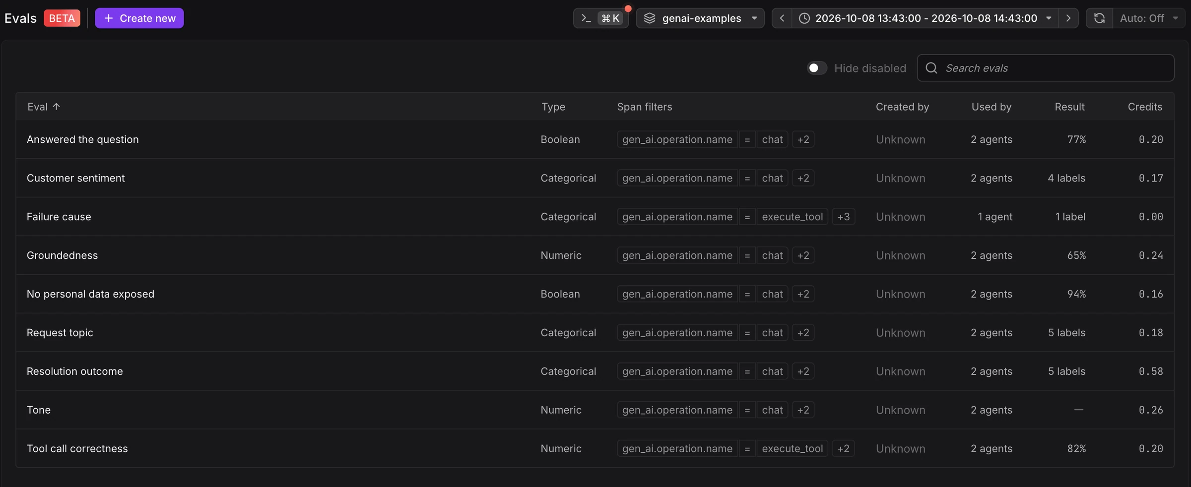This screenshot has width=1191, height=487.
Task: Open the Tool call correctness eval
Action: tap(77, 449)
